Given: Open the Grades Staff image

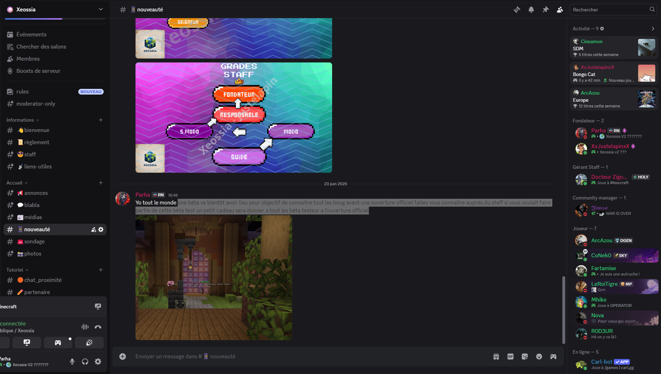Looking at the screenshot, I should pos(234,117).
